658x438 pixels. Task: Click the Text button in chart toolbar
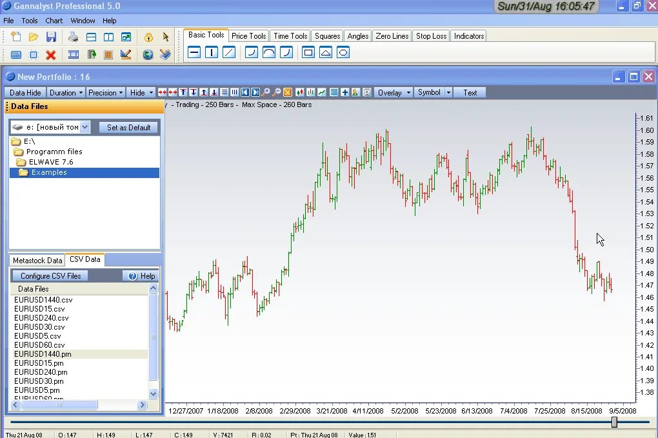[470, 93]
